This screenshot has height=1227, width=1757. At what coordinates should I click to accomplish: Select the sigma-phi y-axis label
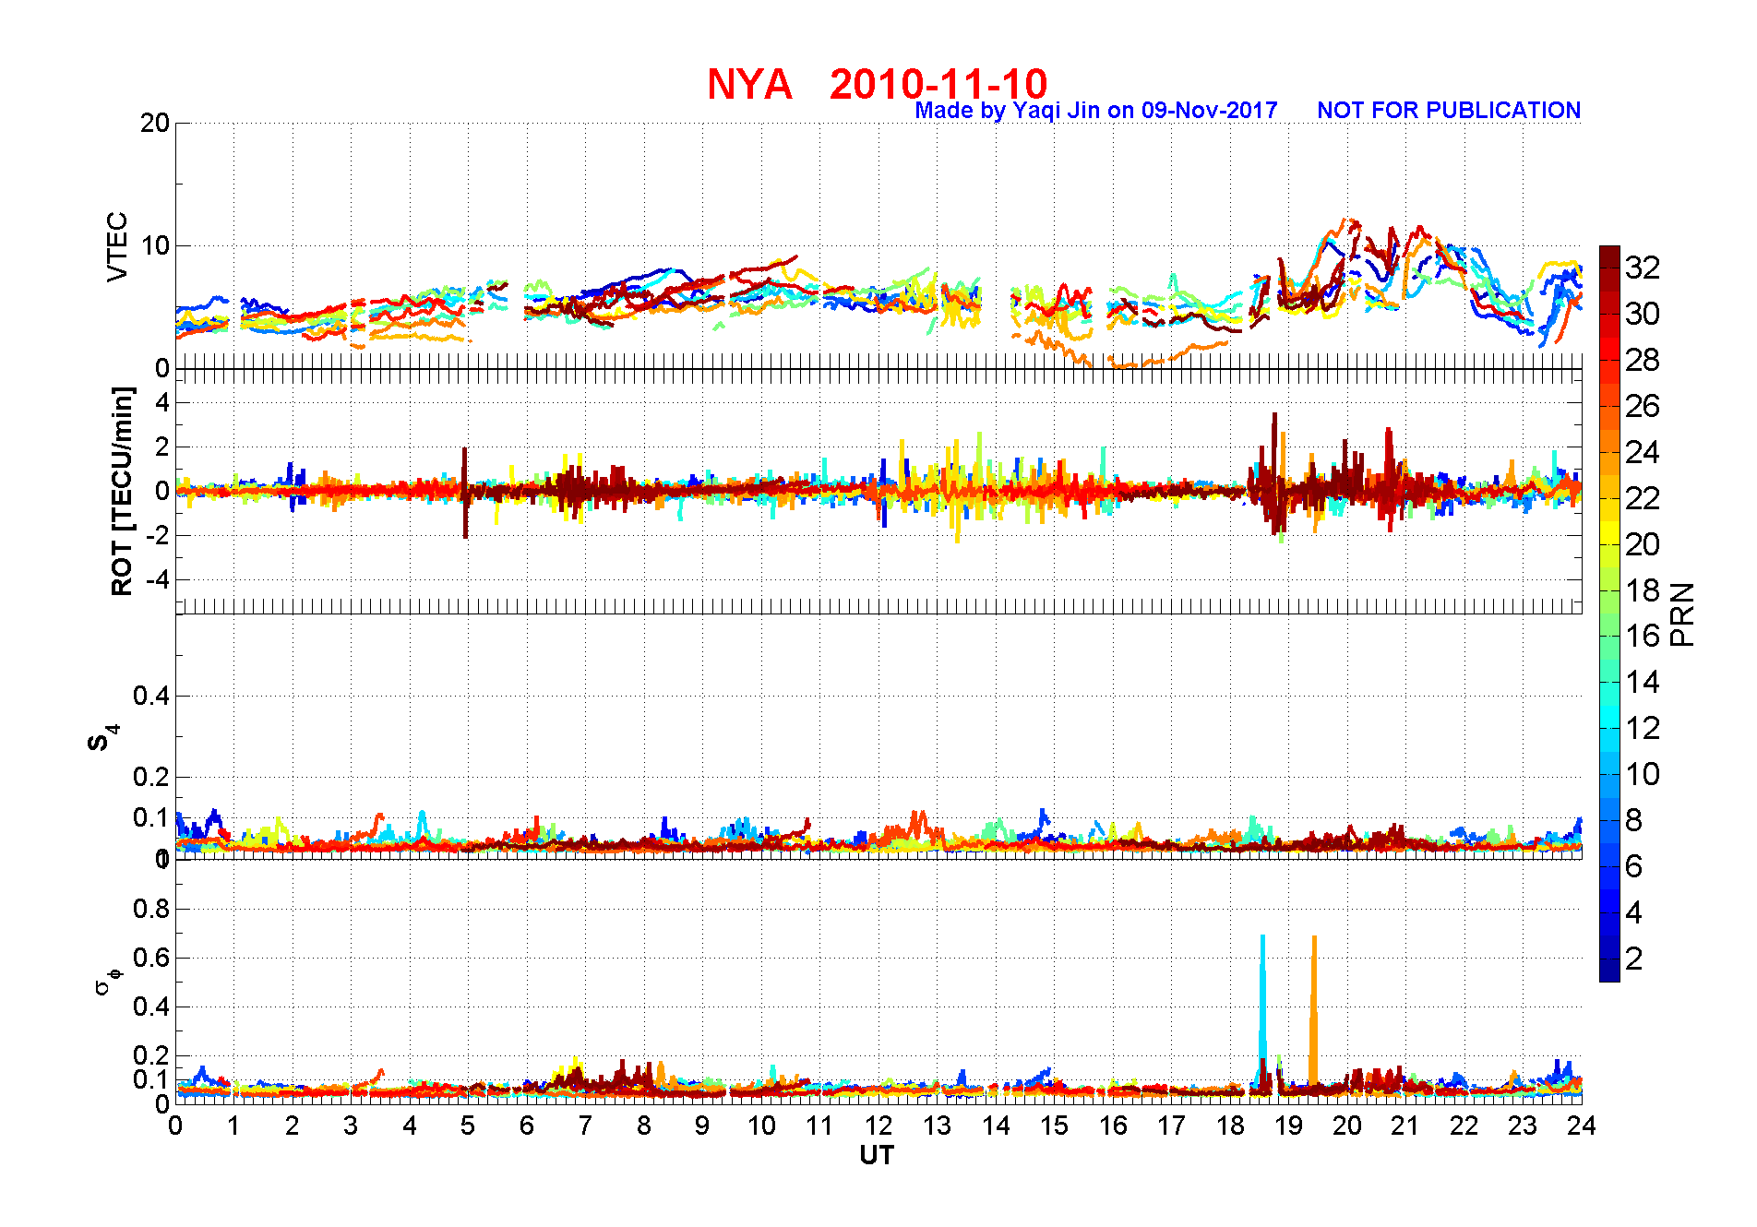107,981
